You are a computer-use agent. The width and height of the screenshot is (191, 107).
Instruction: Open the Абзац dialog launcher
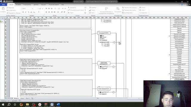(x=66, y=15)
